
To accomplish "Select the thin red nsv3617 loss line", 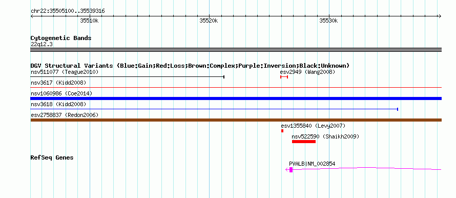I will pos(236,87).
